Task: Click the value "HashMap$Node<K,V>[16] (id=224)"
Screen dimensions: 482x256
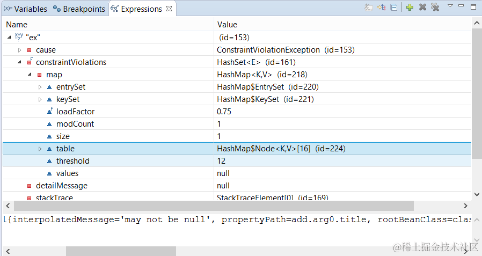Action: 281,149
